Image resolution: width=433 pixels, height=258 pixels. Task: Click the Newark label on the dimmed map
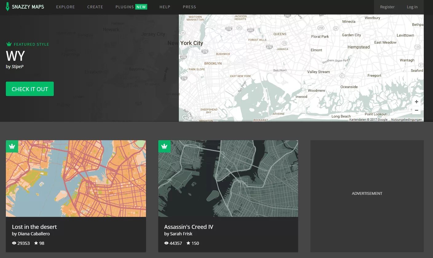(111, 29)
